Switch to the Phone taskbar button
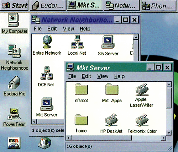 (158, 5)
